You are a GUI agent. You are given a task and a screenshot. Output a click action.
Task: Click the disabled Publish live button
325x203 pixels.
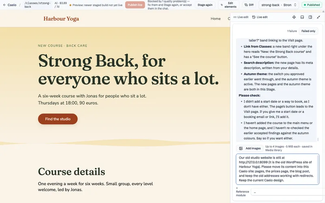click(x=135, y=5)
